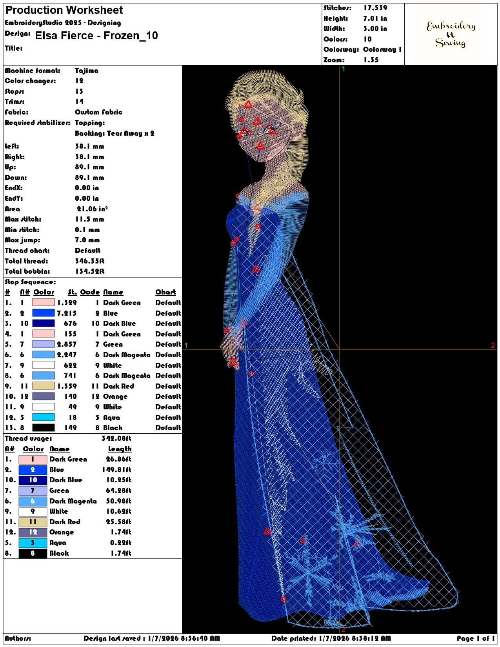Click thread usage swatch numbered 7 Green

[x=33, y=491]
